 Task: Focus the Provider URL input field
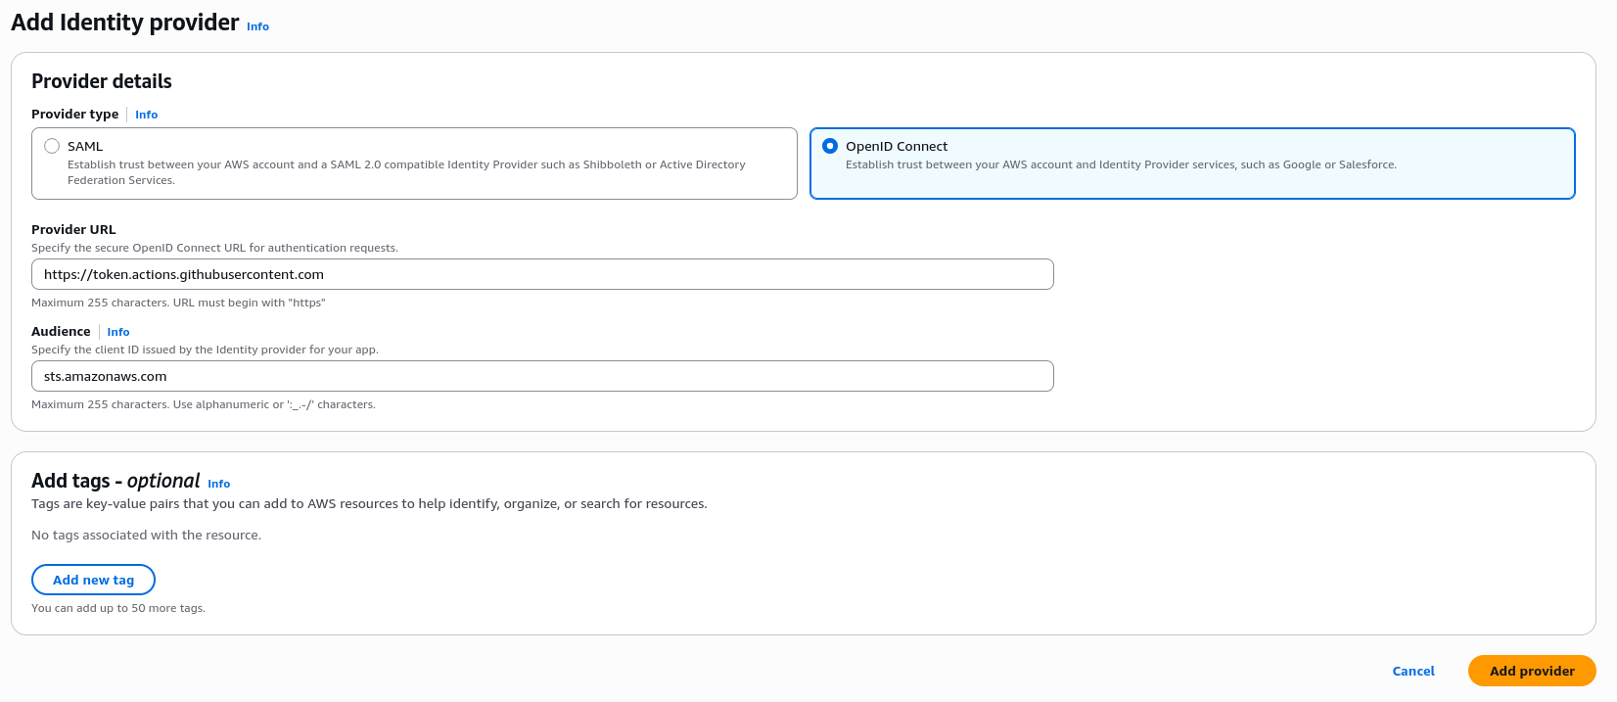coord(542,274)
